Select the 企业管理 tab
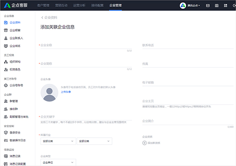The height and width of the screenshot is (166, 236). point(115,6)
